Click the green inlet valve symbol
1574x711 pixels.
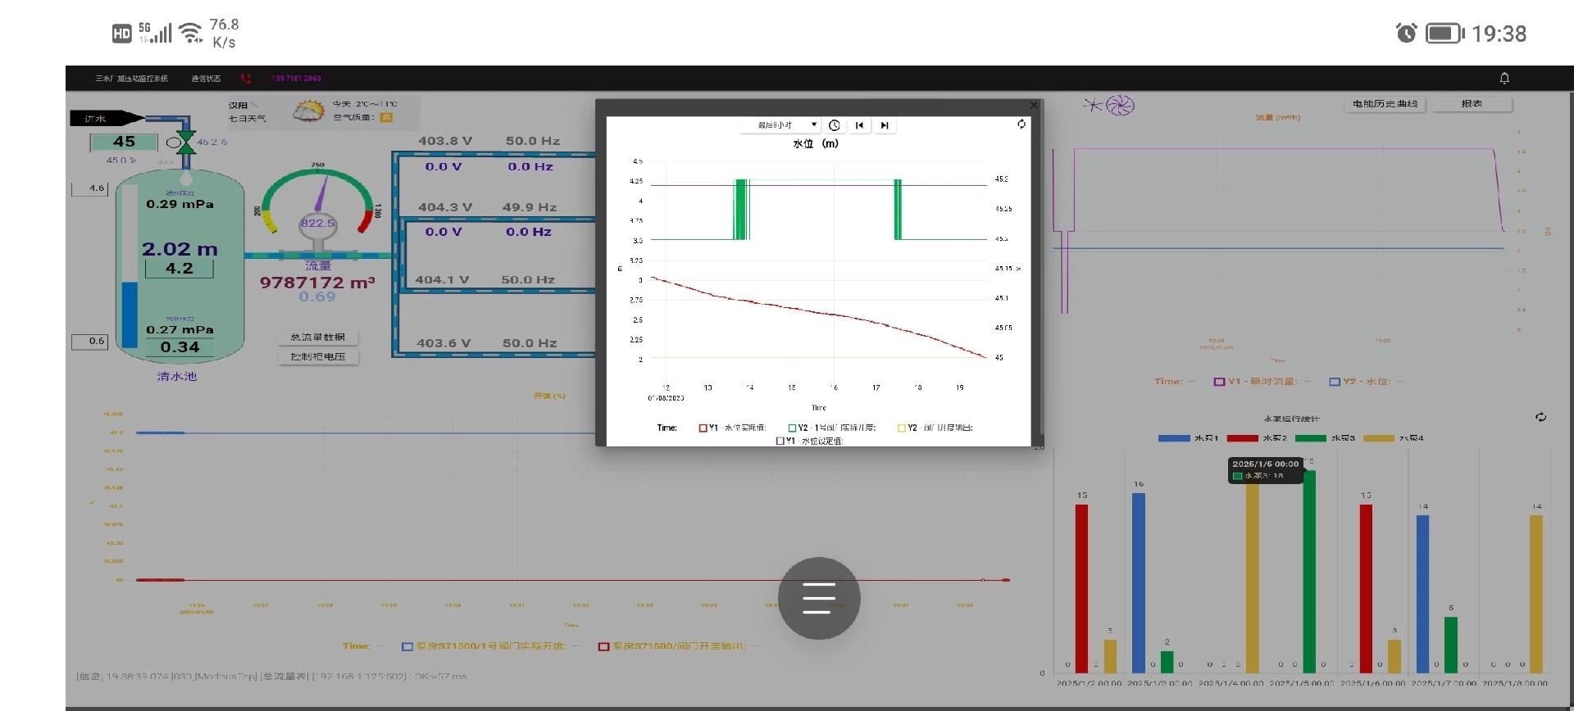pos(186,142)
